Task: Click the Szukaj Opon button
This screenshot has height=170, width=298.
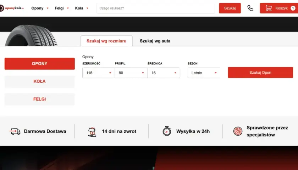Action: point(260,73)
